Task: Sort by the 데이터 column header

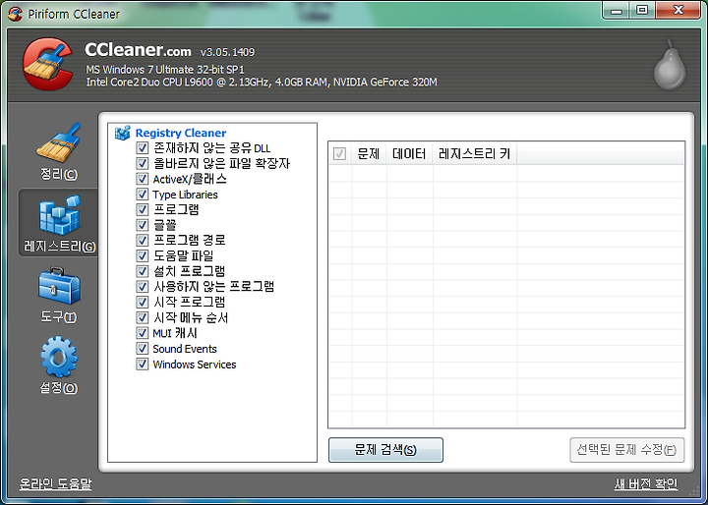Action: [x=409, y=154]
